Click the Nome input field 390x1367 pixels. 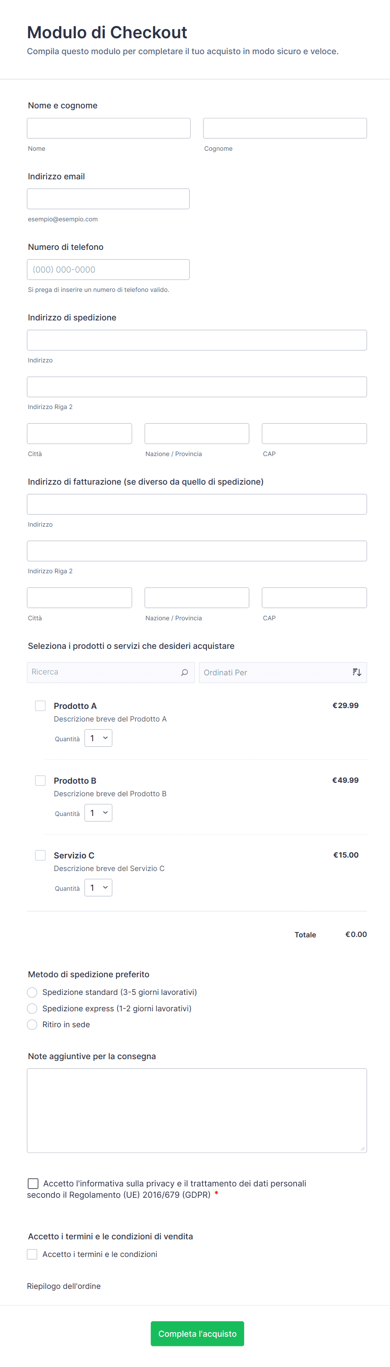tap(109, 129)
